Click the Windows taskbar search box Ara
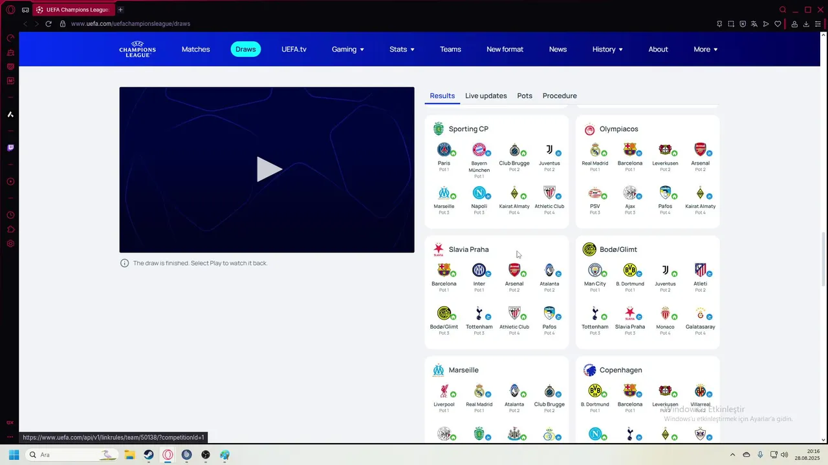 pos(72,455)
